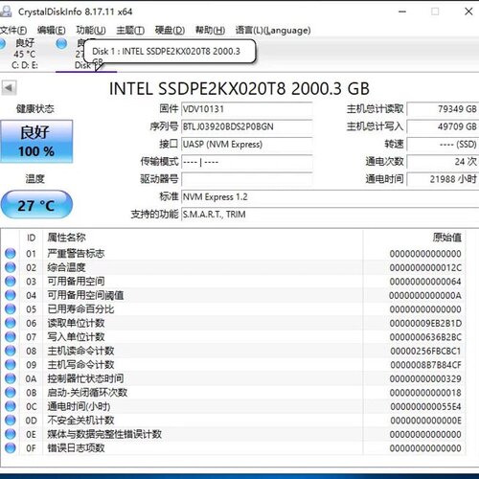
Task: Open the 语言(L)(Language) menu
Action: [273, 31]
